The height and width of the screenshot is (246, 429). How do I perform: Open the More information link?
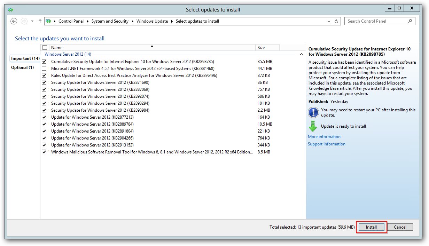pos(324,137)
